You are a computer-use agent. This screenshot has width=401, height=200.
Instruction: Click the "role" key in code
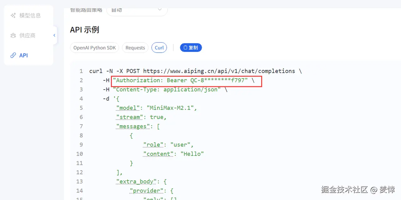click(x=154, y=145)
